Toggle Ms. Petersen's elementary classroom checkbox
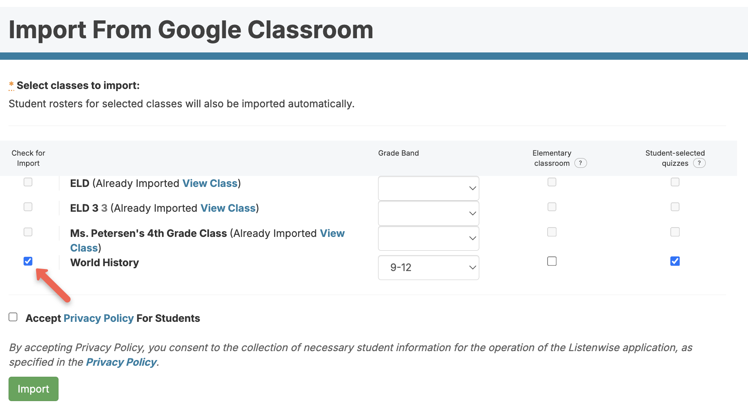 552,232
